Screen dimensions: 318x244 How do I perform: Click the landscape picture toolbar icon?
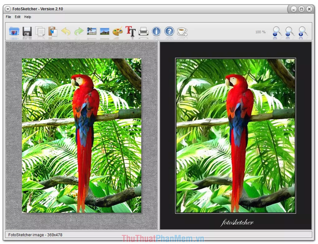coord(104,31)
